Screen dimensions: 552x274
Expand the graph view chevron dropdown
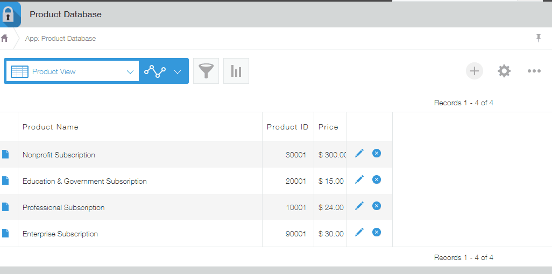tap(178, 71)
